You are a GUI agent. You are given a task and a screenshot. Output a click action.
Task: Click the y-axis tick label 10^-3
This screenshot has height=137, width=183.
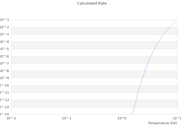5,34
